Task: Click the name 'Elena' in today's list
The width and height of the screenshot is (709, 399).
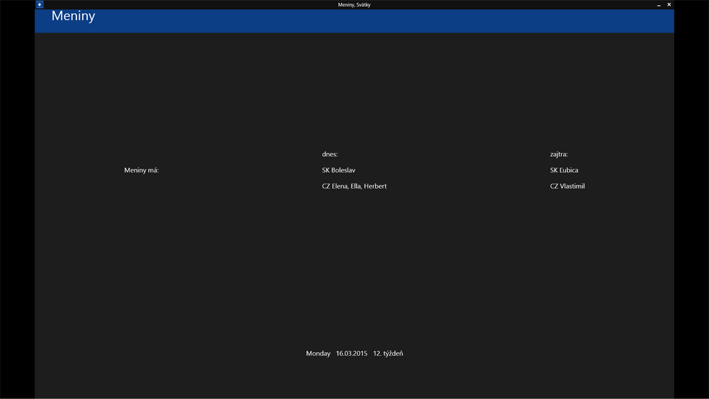Action: [x=340, y=186]
